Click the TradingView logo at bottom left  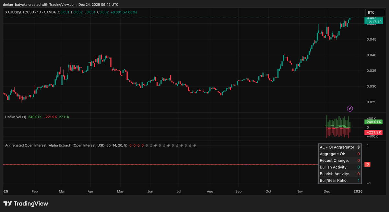point(26,204)
